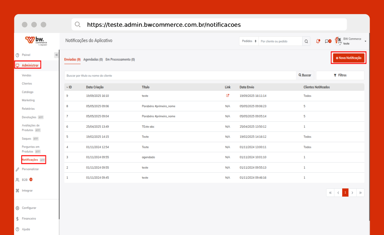Viewport: 384px width, 235px height.
Task: Click the Buscar button
Action: [x=305, y=75]
